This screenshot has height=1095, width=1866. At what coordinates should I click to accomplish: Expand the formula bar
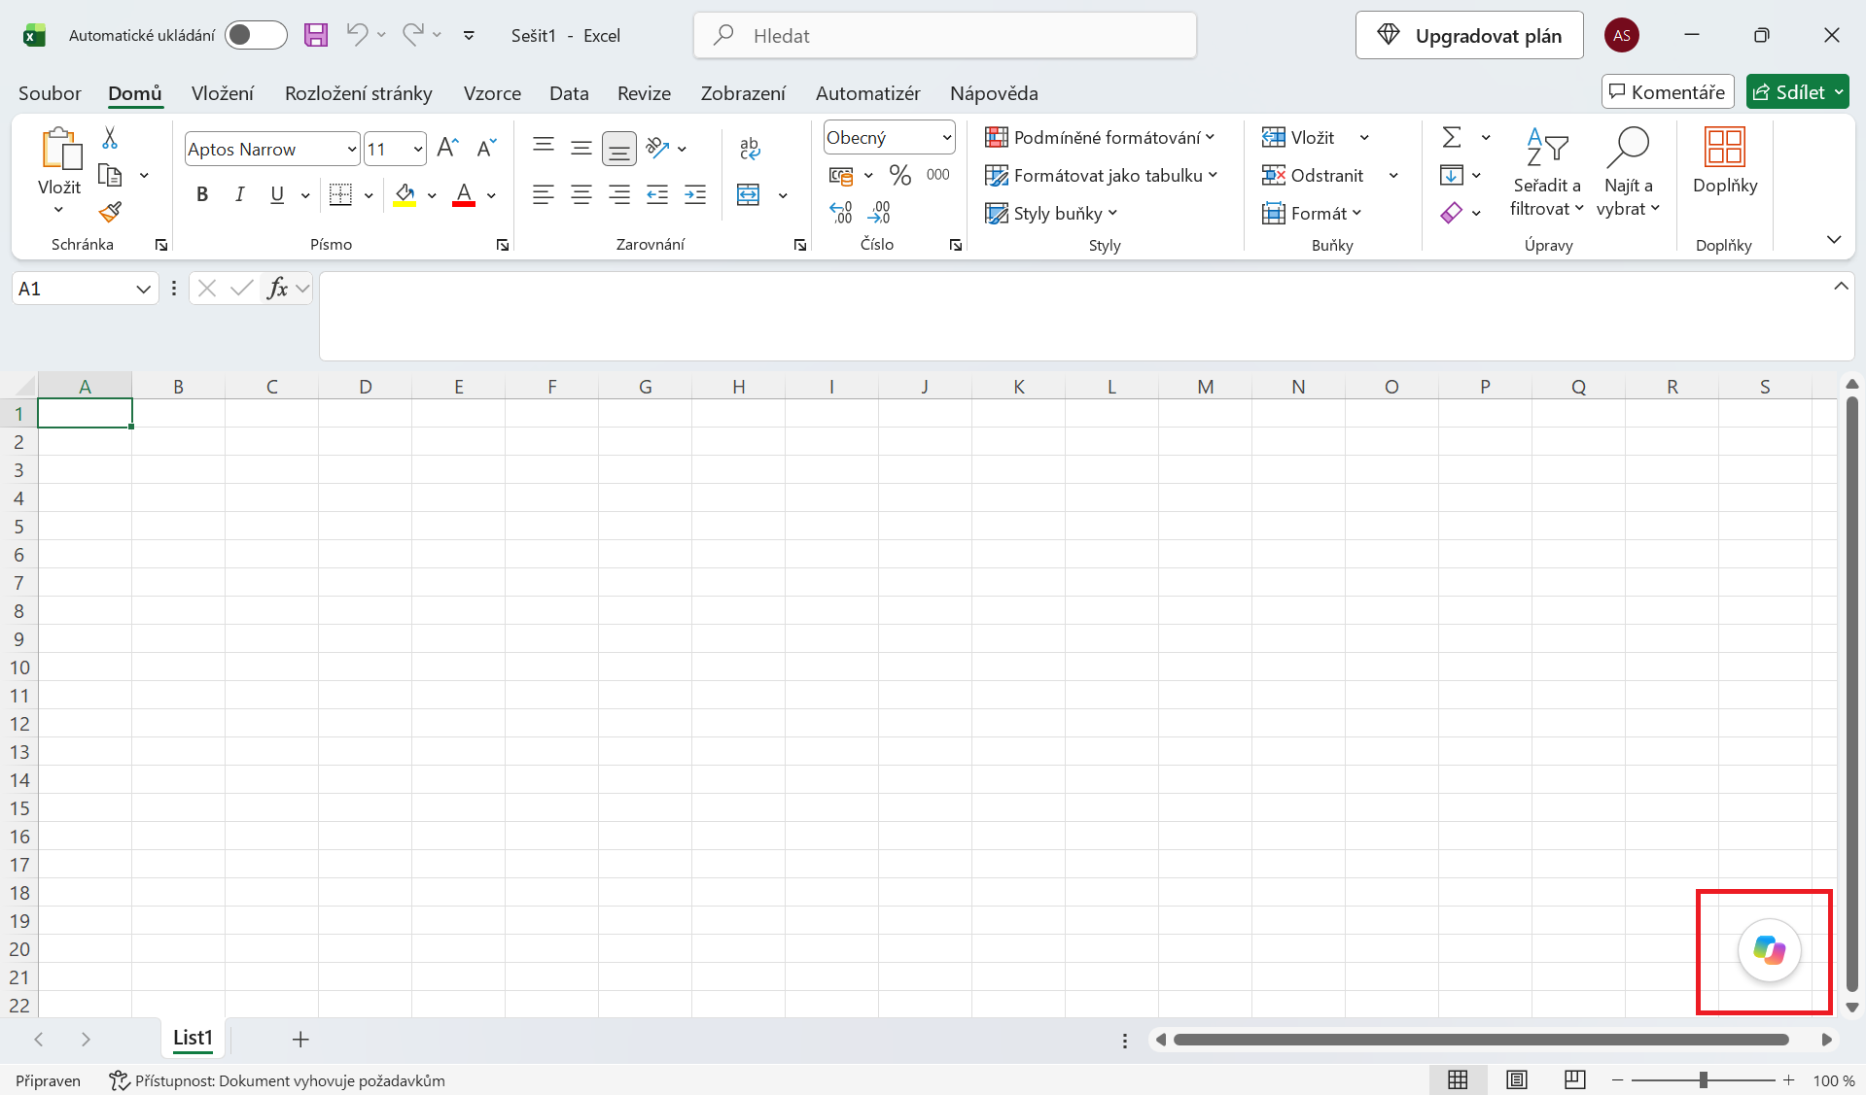(1841, 286)
